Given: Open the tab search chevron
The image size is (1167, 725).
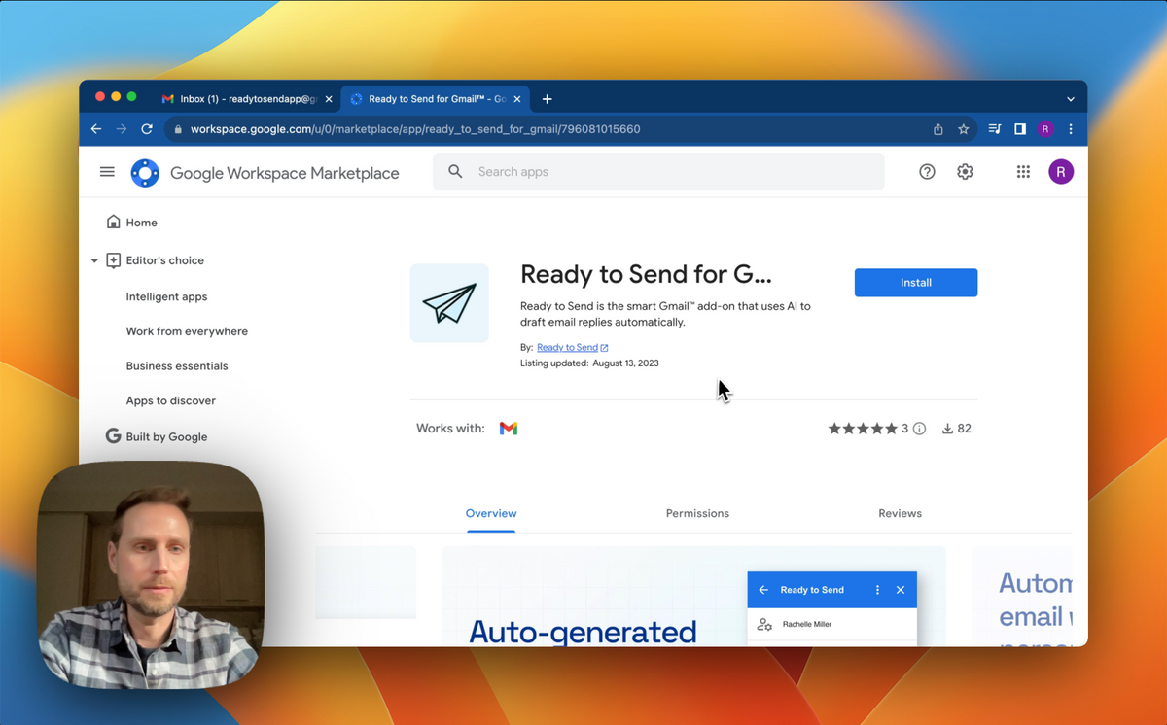Looking at the screenshot, I should coord(1071,99).
